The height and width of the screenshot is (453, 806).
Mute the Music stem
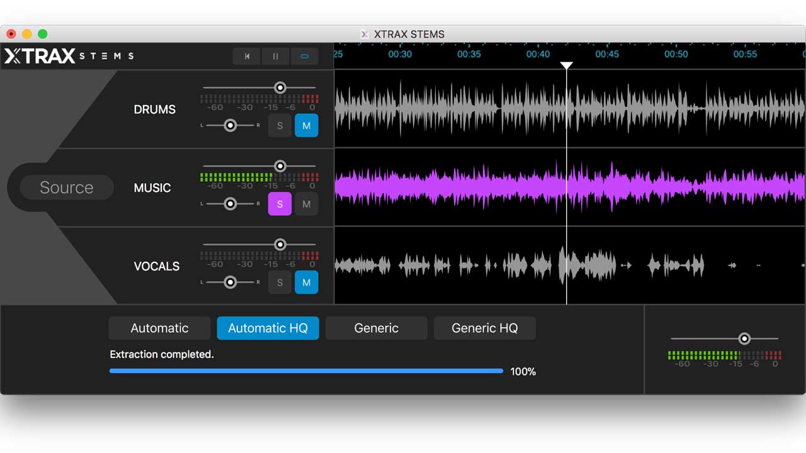click(x=307, y=204)
